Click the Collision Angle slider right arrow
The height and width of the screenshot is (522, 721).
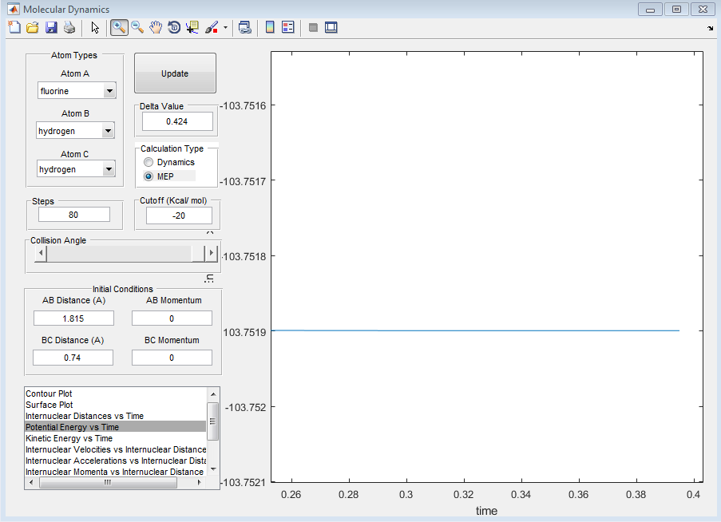pos(211,253)
